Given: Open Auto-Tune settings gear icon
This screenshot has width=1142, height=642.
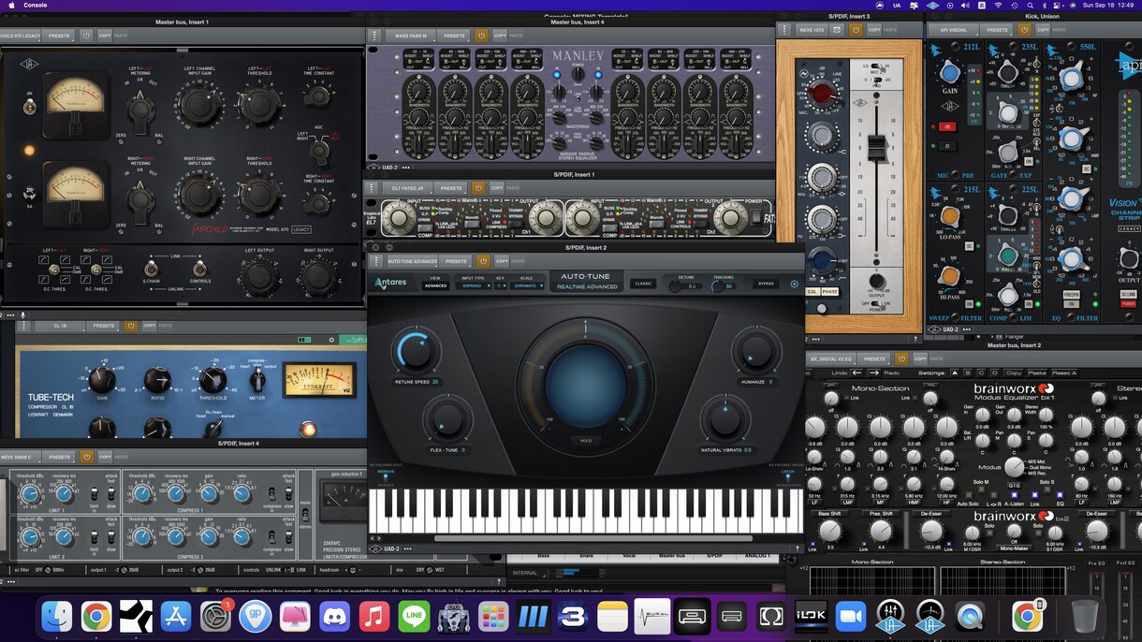Looking at the screenshot, I should [x=795, y=284].
